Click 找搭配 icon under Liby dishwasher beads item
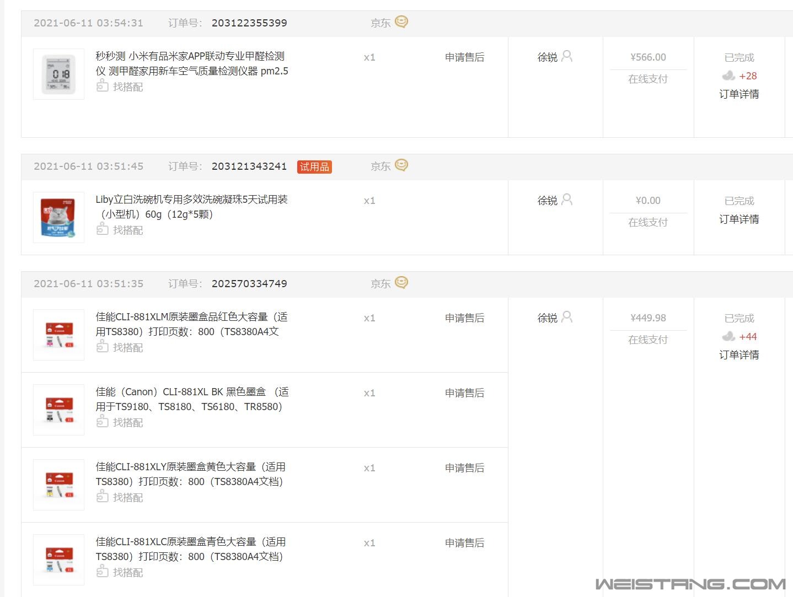The width and height of the screenshot is (793, 597). 102,229
